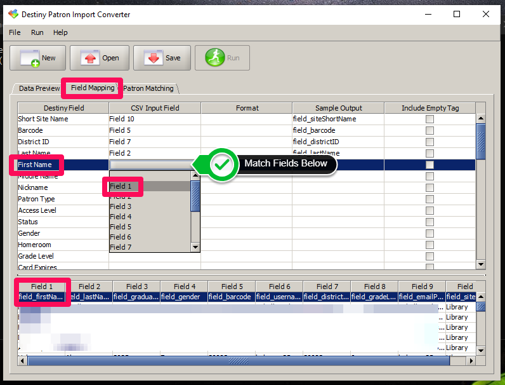The height and width of the screenshot is (385, 505).
Task: Choose Field 5 in the dropdown list
Action: (150, 227)
